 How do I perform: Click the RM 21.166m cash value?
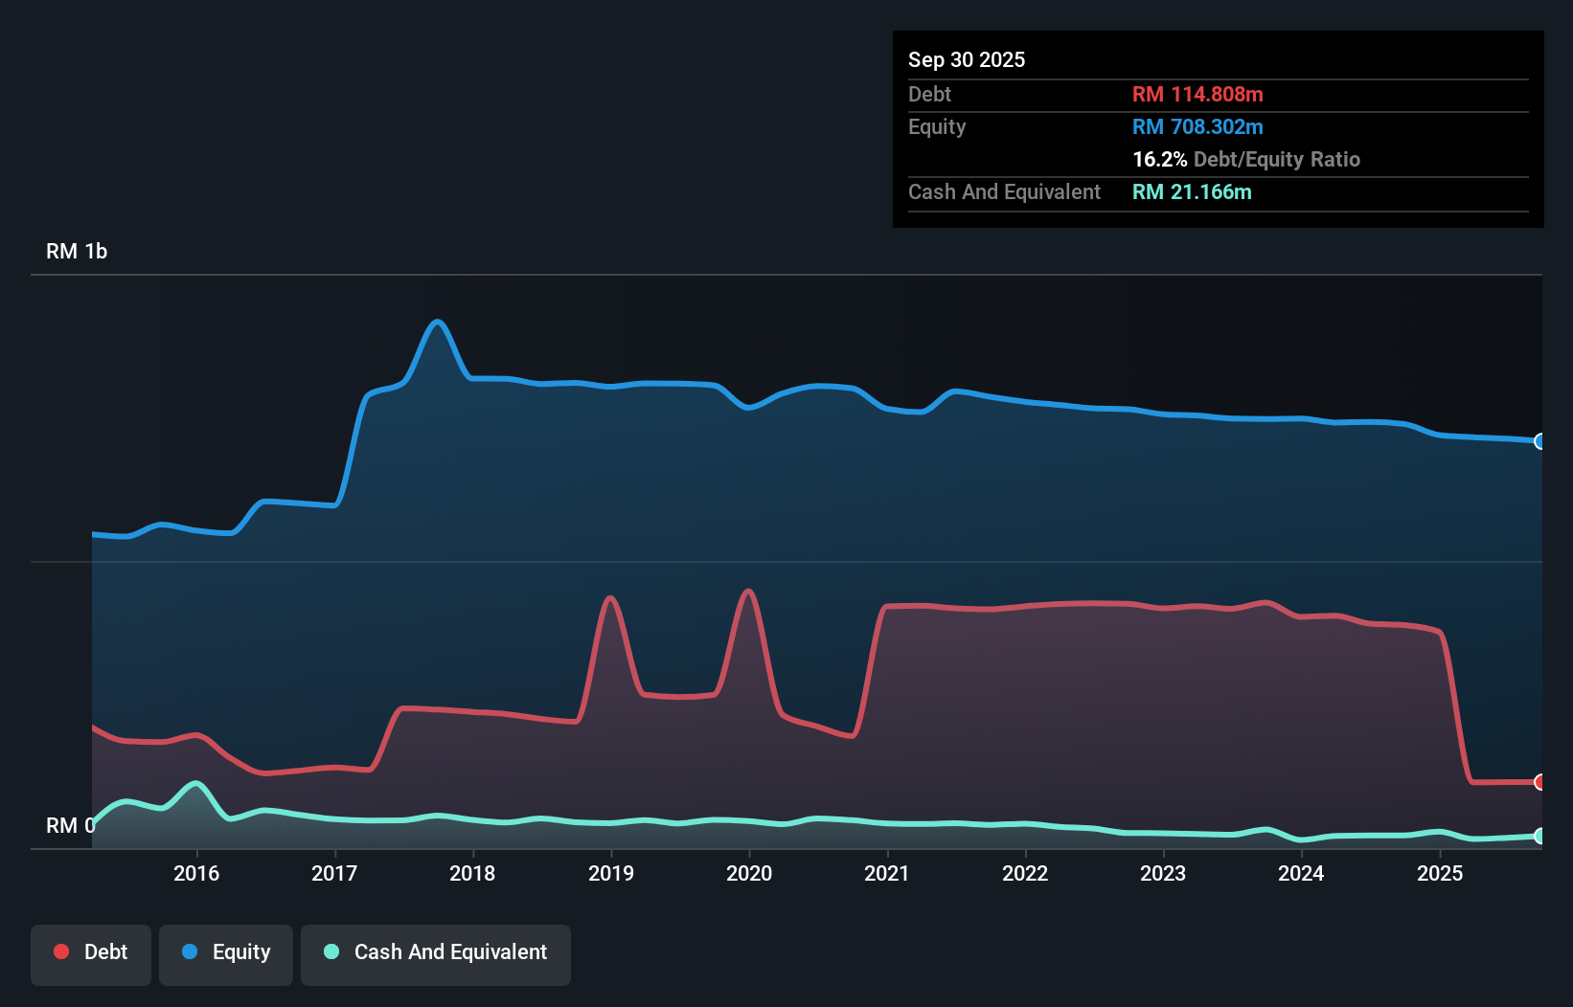[1192, 191]
